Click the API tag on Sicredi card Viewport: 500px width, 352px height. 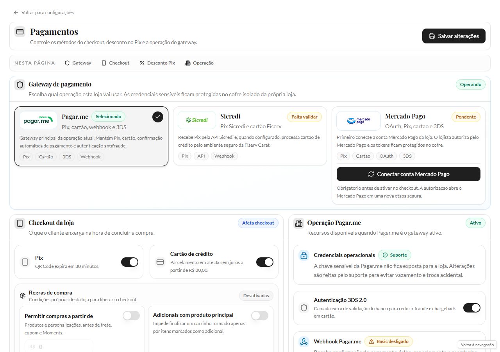(x=201, y=156)
